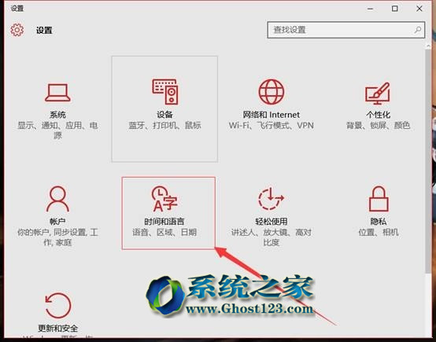
Task: Open the 网络和 Internet globe icon
Action: coord(272,92)
